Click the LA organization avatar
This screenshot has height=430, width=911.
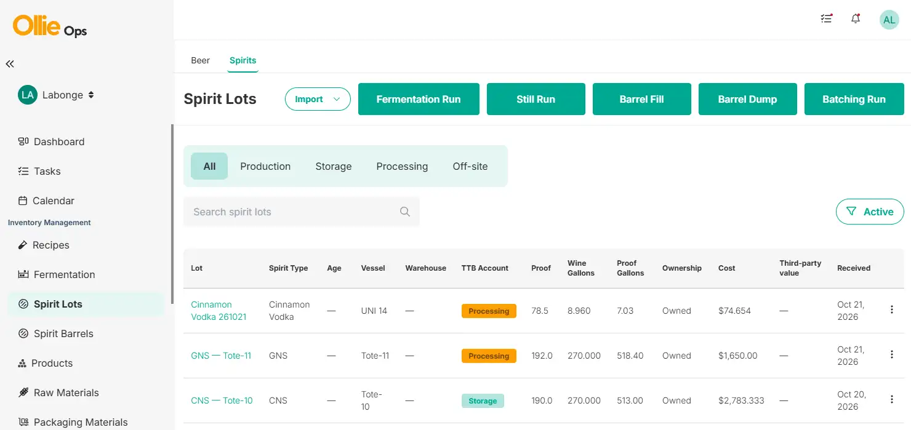point(27,95)
